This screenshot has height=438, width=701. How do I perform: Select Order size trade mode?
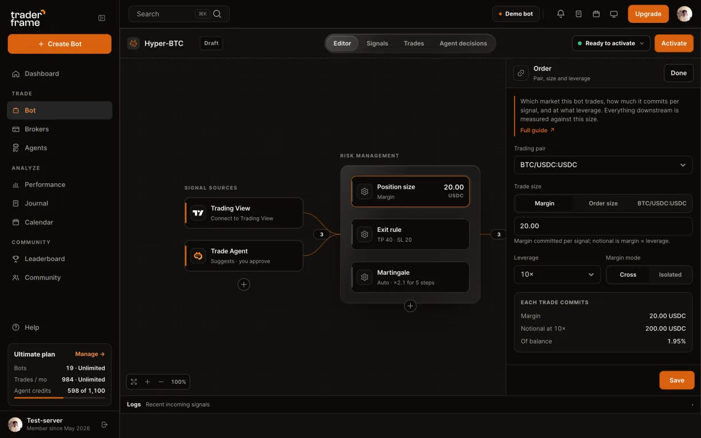point(603,203)
